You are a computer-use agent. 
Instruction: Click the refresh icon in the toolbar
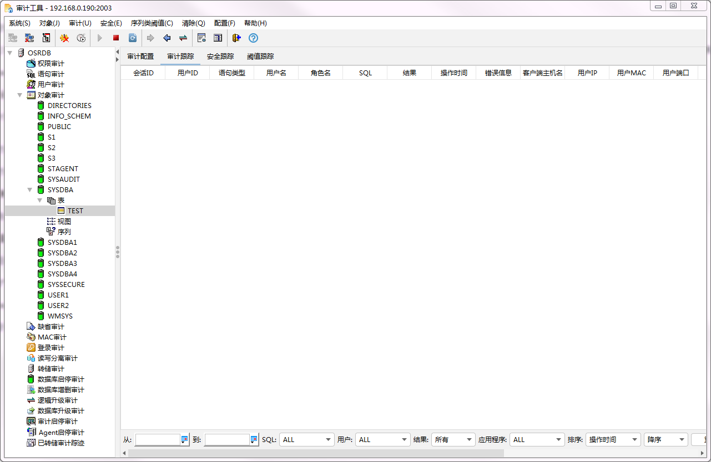(x=133, y=38)
